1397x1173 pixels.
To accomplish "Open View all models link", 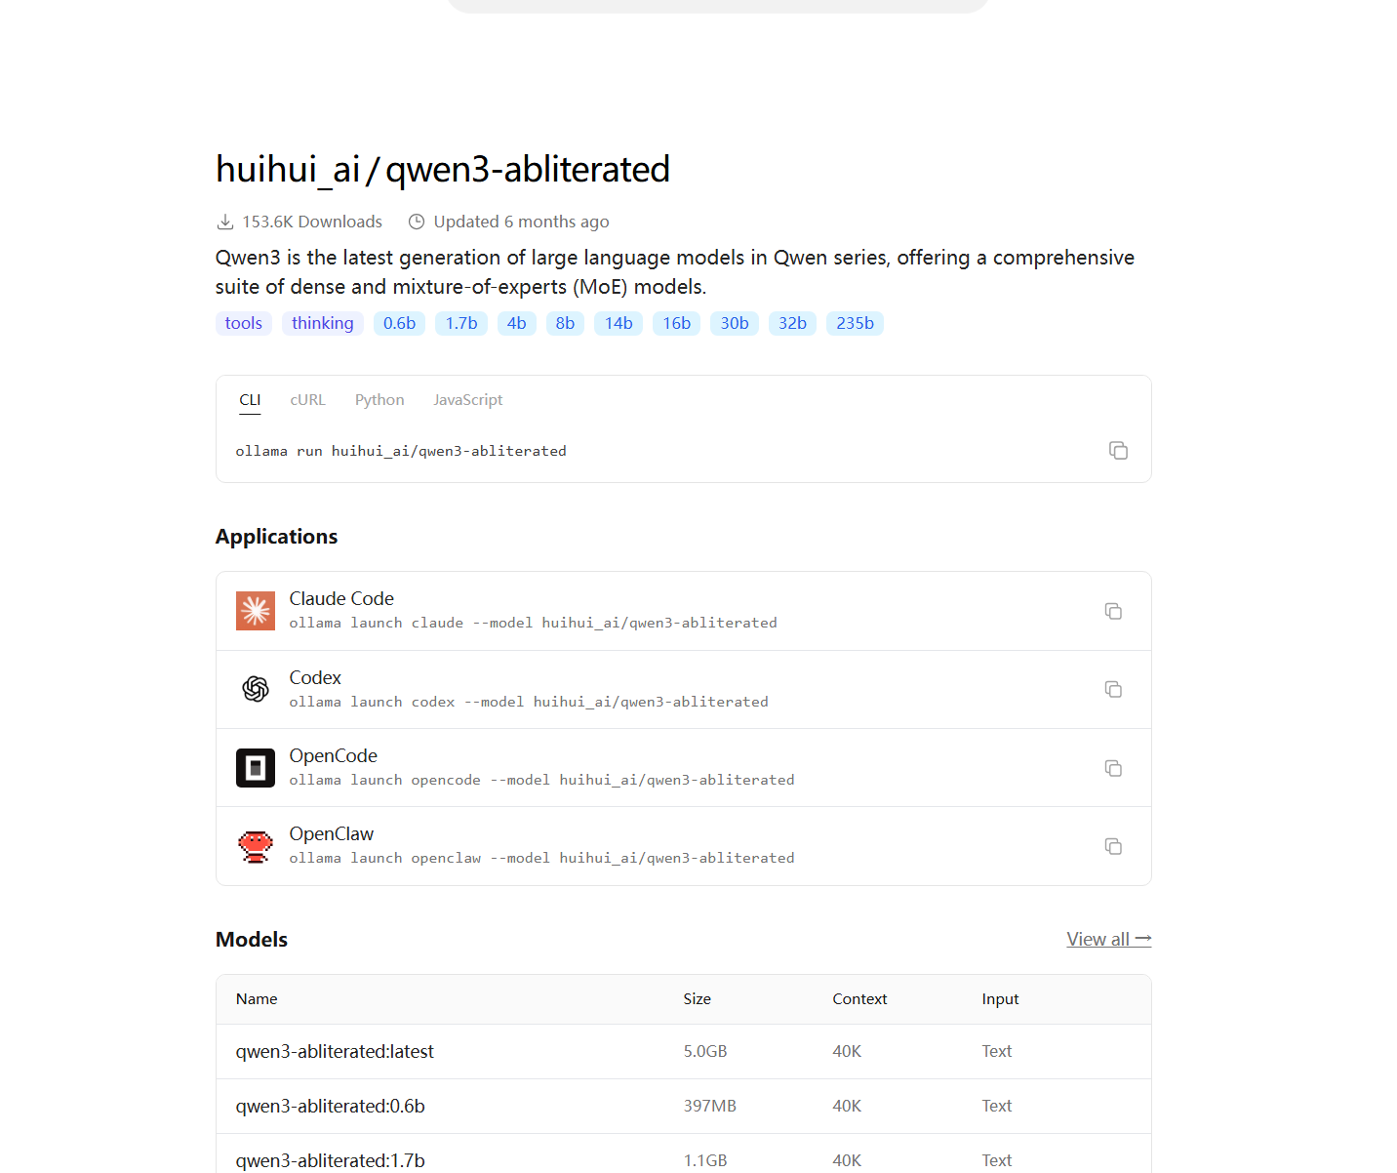I will 1108,939.
